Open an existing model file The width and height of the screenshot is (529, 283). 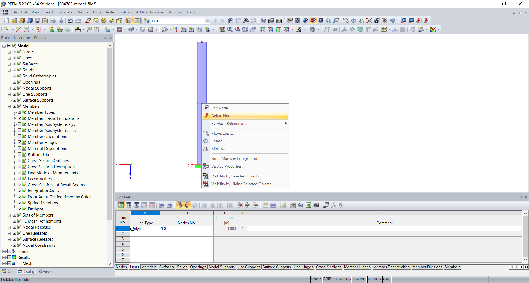pyautogui.click(x=14, y=21)
